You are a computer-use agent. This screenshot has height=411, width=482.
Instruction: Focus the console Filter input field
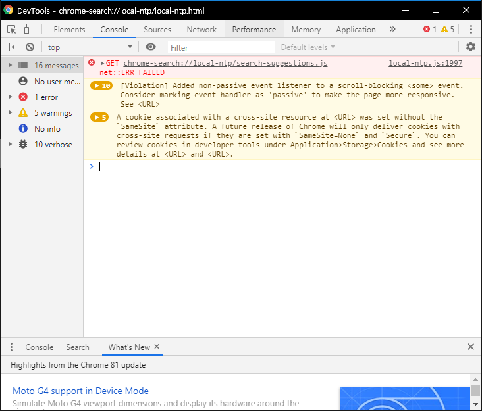coord(221,47)
